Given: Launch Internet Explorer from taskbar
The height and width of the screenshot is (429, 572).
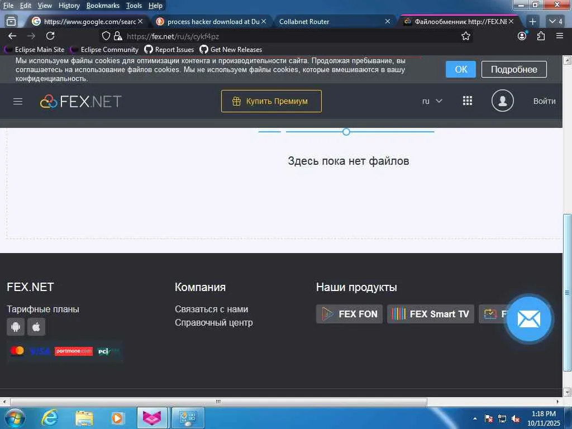Looking at the screenshot, I should pyautogui.click(x=49, y=418).
